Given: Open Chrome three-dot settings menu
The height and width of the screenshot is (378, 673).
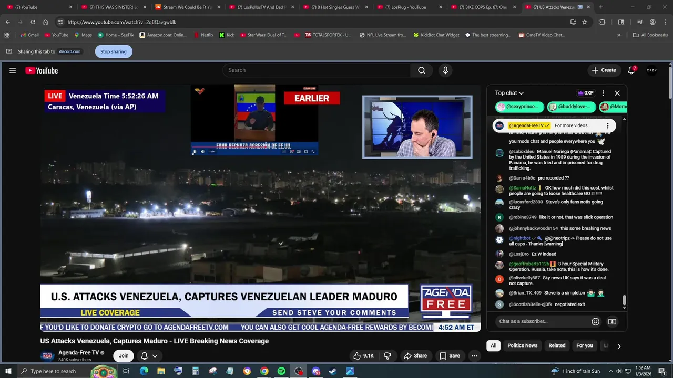Looking at the screenshot, I should pyautogui.click(x=665, y=22).
